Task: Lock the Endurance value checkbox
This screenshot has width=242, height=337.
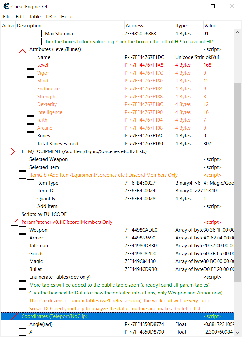Action: (30, 89)
